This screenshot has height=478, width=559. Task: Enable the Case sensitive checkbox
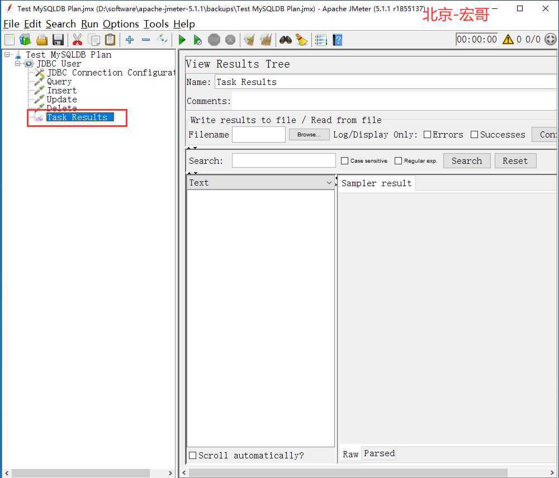(x=344, y=161)
